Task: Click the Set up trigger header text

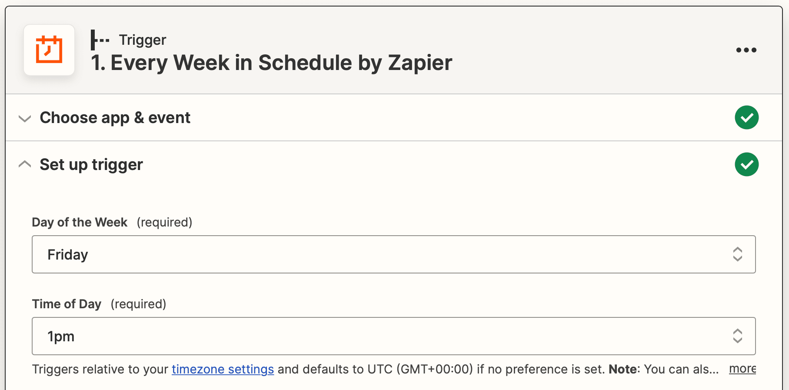Action: [x=91, y=164]
